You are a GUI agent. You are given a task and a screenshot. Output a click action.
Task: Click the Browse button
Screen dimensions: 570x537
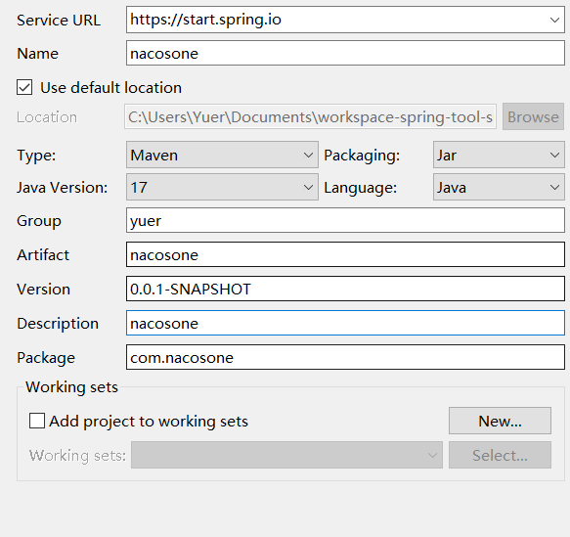(x=533, y=116)
